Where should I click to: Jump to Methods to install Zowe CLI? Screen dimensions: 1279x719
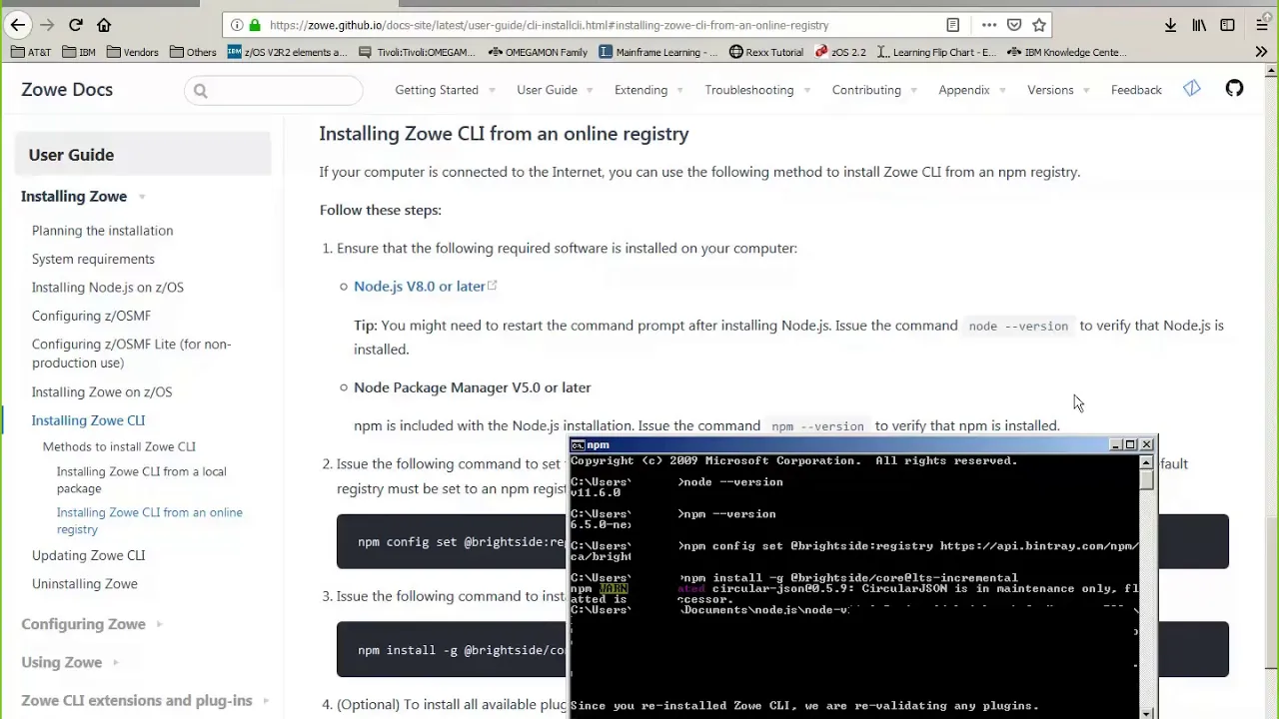(119, 446)
